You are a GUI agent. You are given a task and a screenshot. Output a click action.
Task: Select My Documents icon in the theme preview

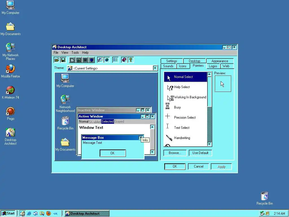[65, 144]
